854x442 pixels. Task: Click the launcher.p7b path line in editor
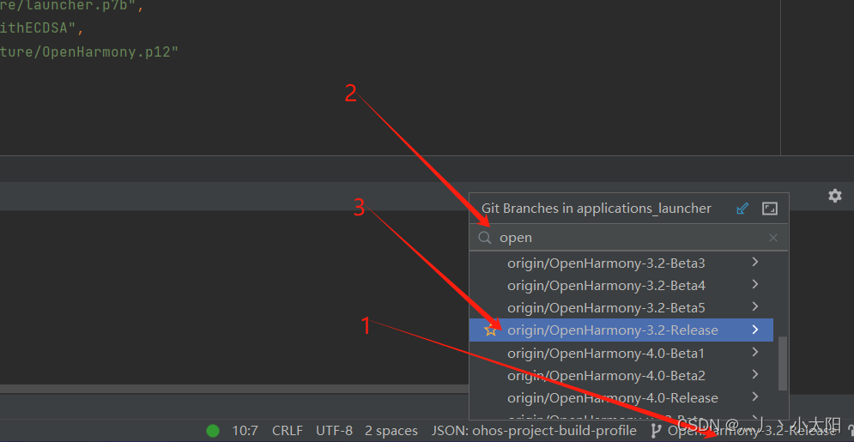(x=72, y=7)
